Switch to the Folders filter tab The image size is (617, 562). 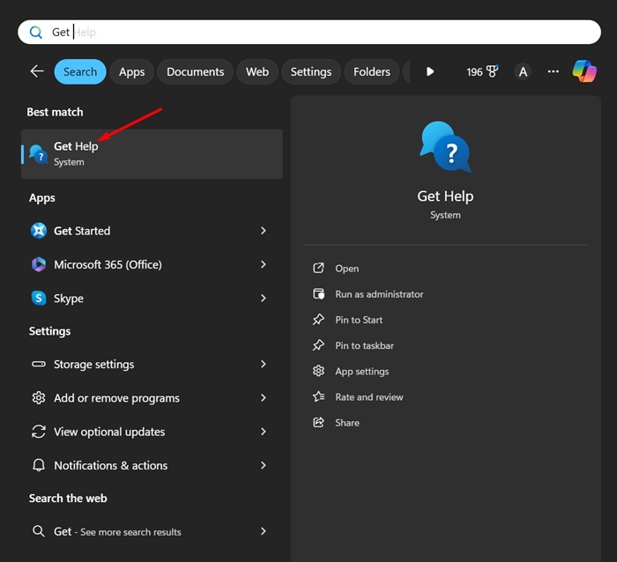point(372,71)
